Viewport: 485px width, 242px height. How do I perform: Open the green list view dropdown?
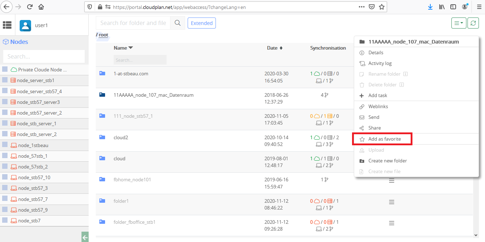[x=459, y=23]
